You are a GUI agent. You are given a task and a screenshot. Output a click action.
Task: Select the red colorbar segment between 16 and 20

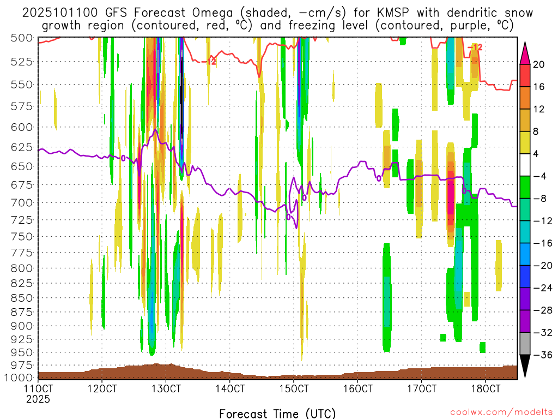(525, 75)
